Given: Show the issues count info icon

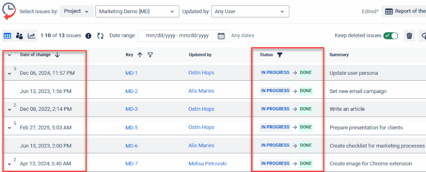Looking at the screenshot, I should [88, 36].
